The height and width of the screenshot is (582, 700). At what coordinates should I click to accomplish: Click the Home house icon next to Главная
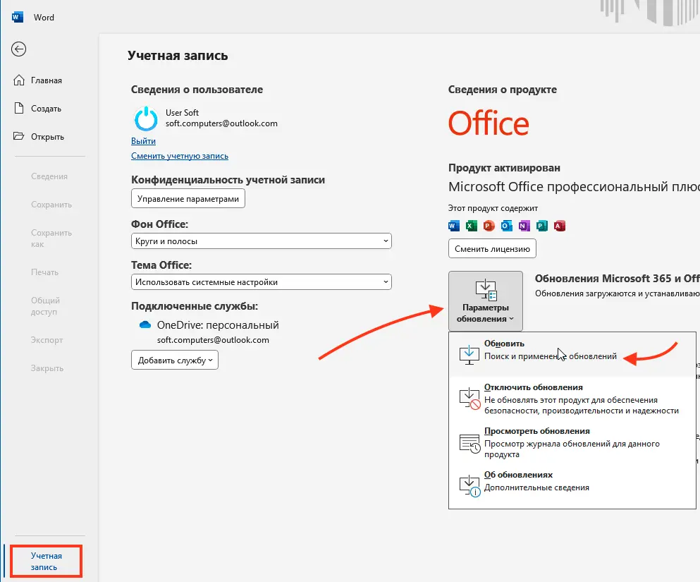coord(19,80)
